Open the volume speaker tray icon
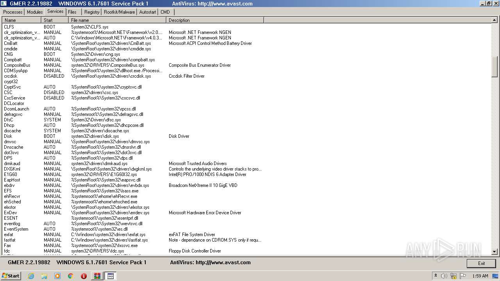This screenshot has width=500, height=281. point(444,276)
